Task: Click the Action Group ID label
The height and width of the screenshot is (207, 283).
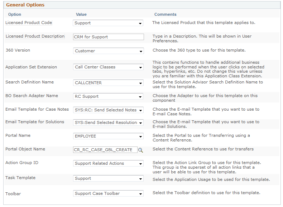Action: 22,163
